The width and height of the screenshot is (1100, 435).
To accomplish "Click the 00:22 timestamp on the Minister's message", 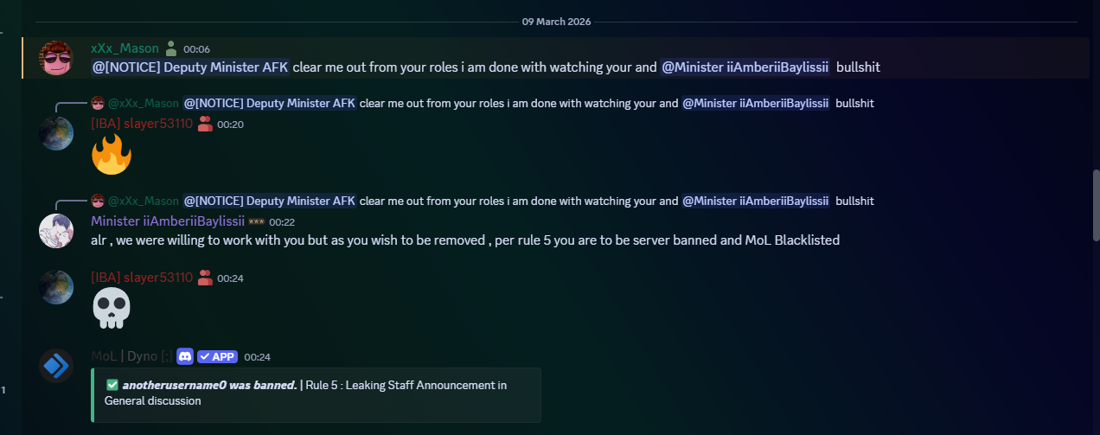I will coord(282,222).
